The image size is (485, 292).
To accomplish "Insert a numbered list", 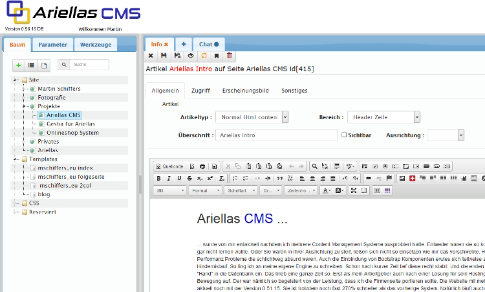I will 235,178.
